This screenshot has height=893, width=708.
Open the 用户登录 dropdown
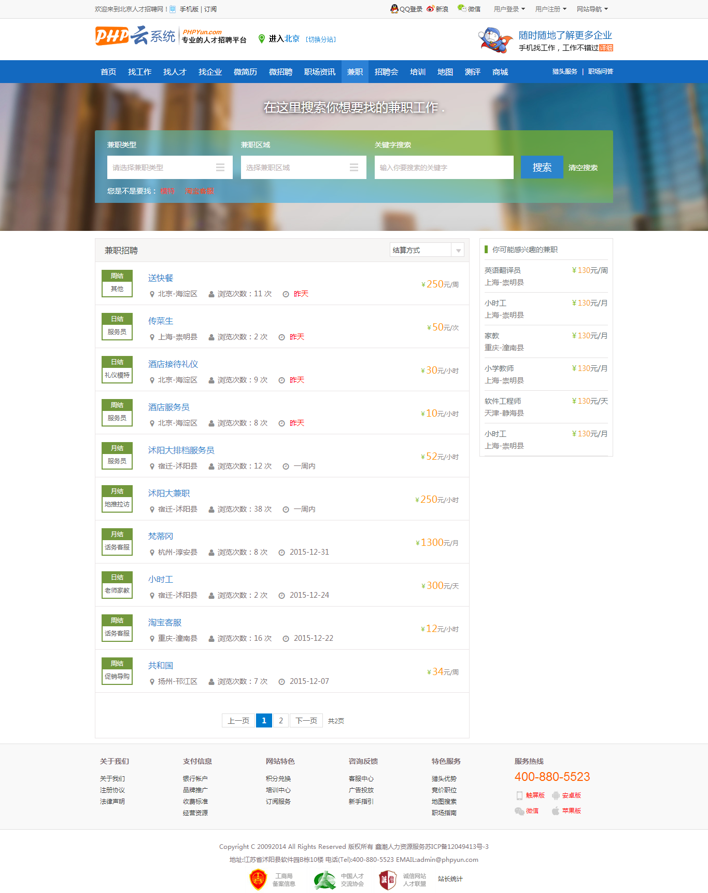point(509,9)
